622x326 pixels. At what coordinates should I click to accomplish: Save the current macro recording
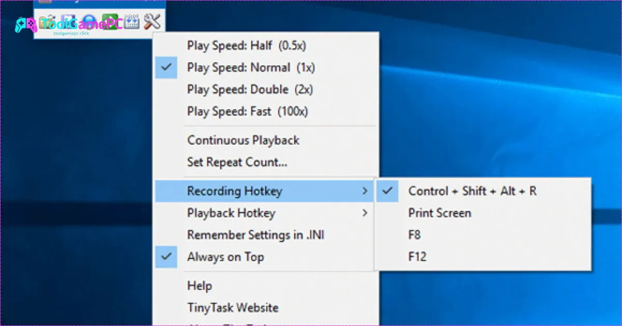pos(67,21)
